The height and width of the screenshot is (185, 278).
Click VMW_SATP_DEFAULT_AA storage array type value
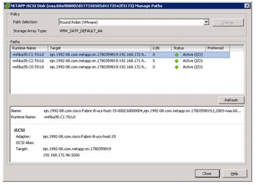pos(81,31)
